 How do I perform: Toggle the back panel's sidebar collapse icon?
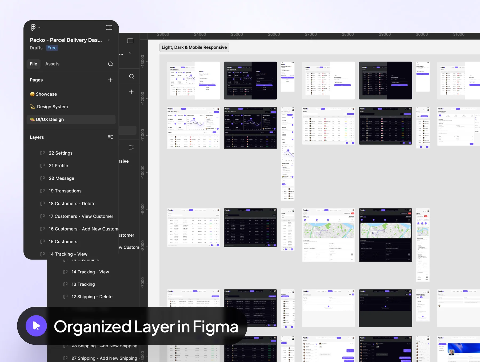(x=130, y=41)
